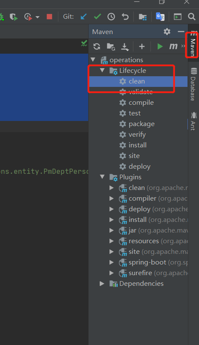This screenshot has height=345, width=199.
Task: Select the Dependencies folder row
Action: click(x=138, y=283)
